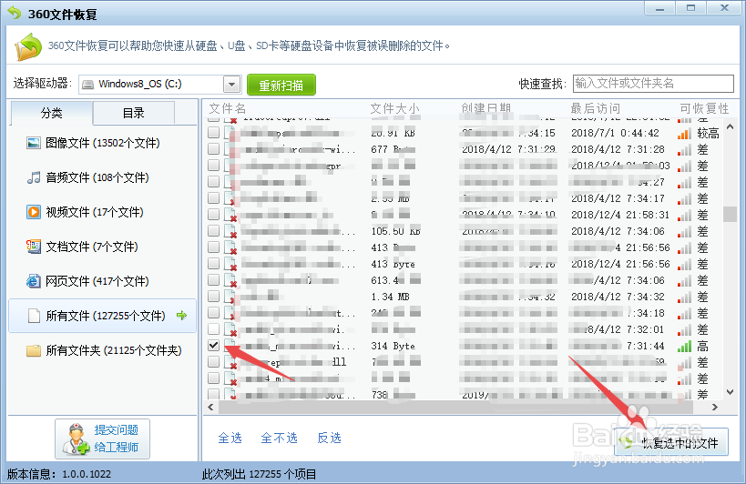Check box of row accessed 2018/4/12 7:32:01

214,329
